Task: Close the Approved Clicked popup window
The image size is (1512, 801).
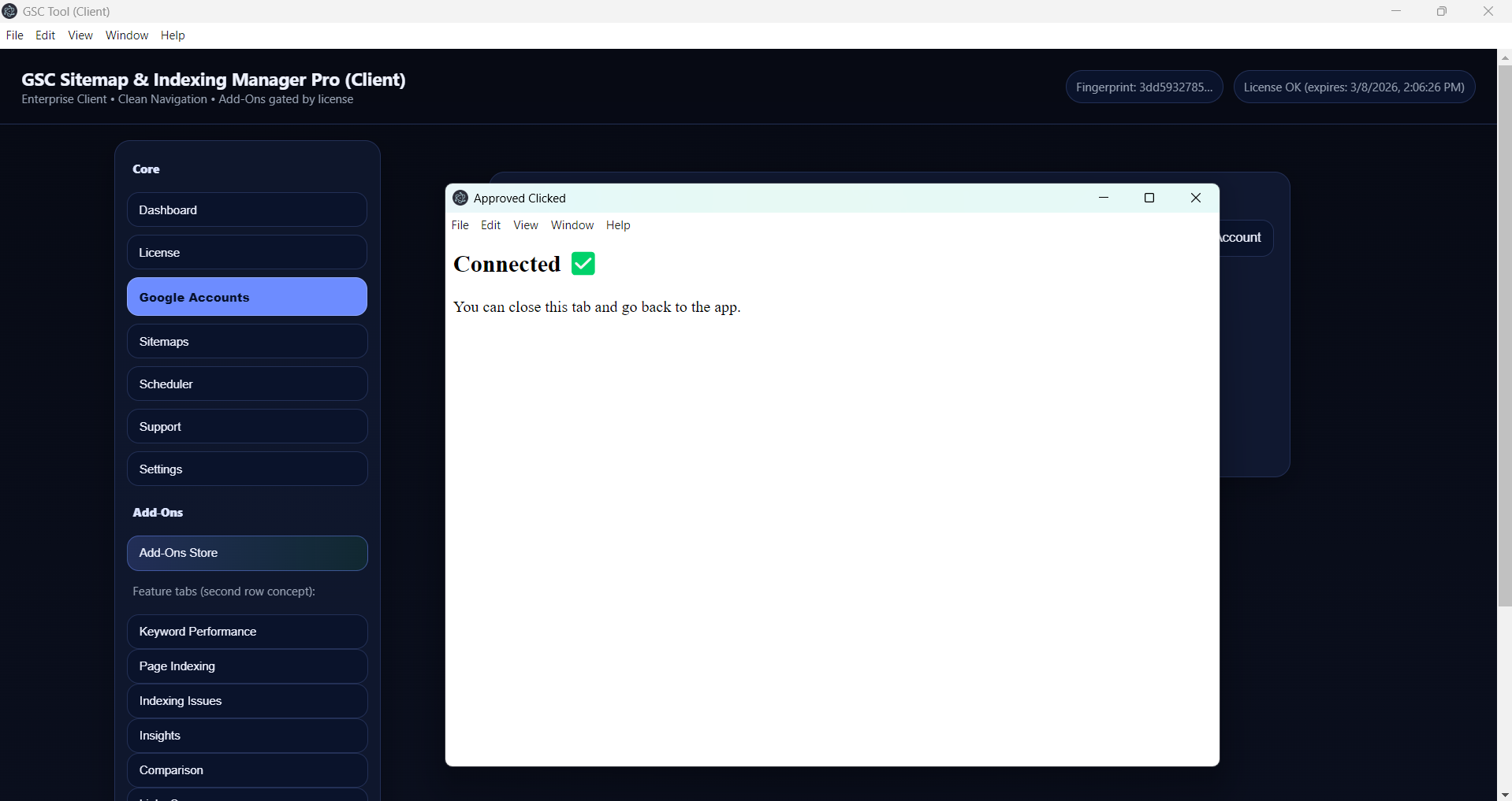Action: (x=1195, y=198)
